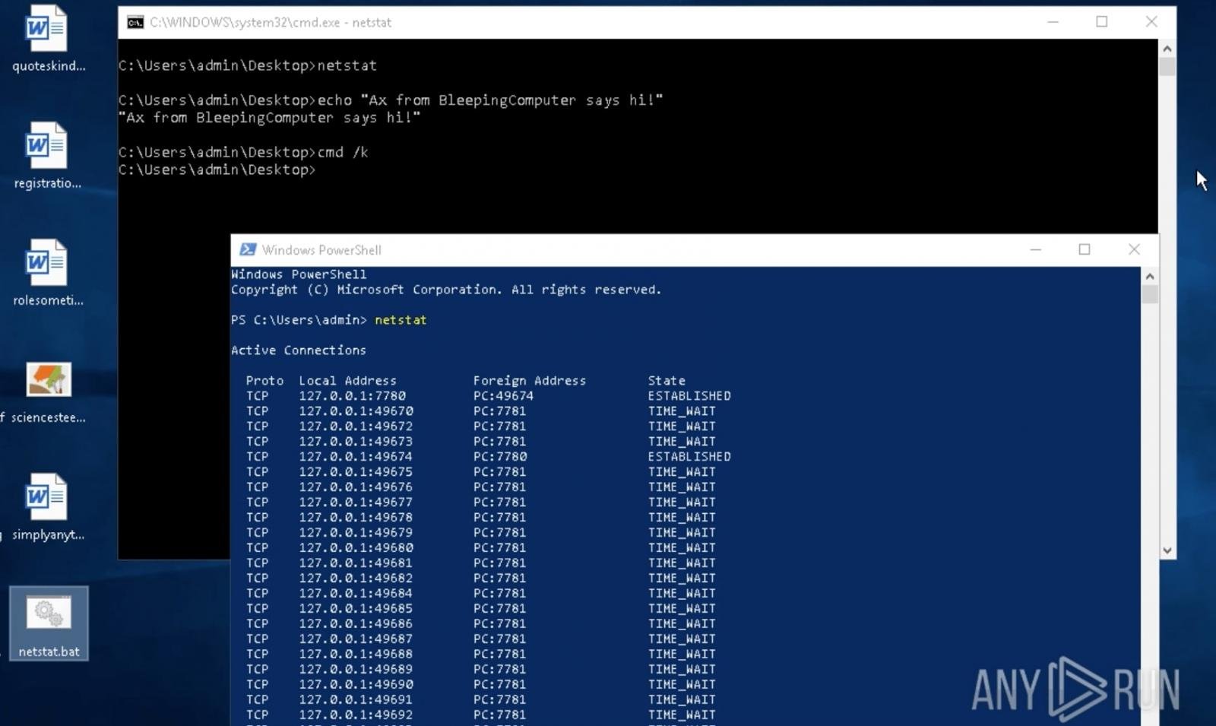Focus the cmd.exe window by its title text
This screenshot has height=726, width=1216.
tap(270, 23)
